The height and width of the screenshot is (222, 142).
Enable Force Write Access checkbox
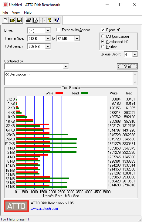pyautogui.click(x=58, y=30)
